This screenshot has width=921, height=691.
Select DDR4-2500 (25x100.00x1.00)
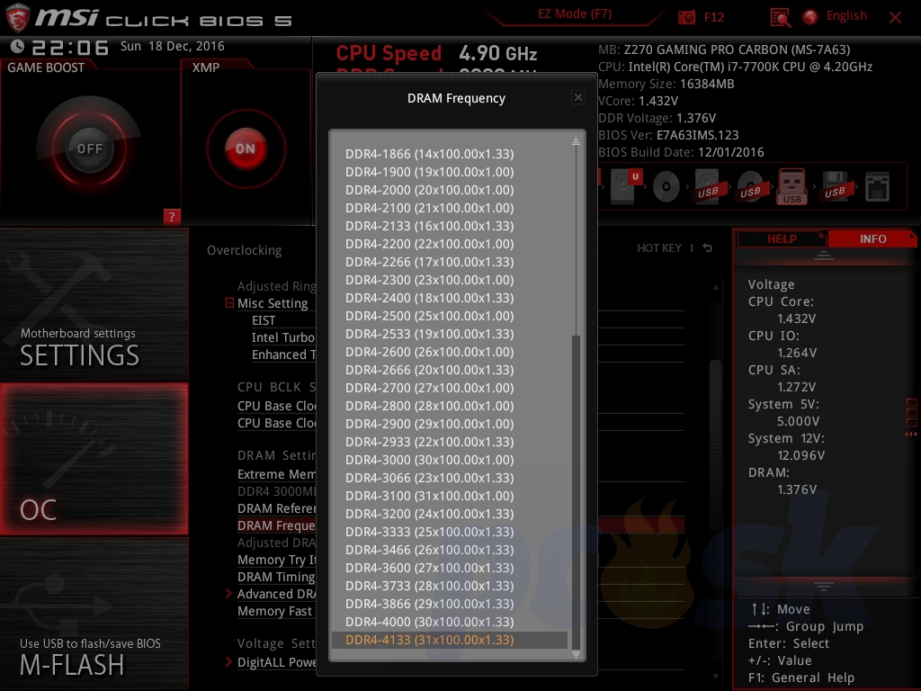coord(450,316)
